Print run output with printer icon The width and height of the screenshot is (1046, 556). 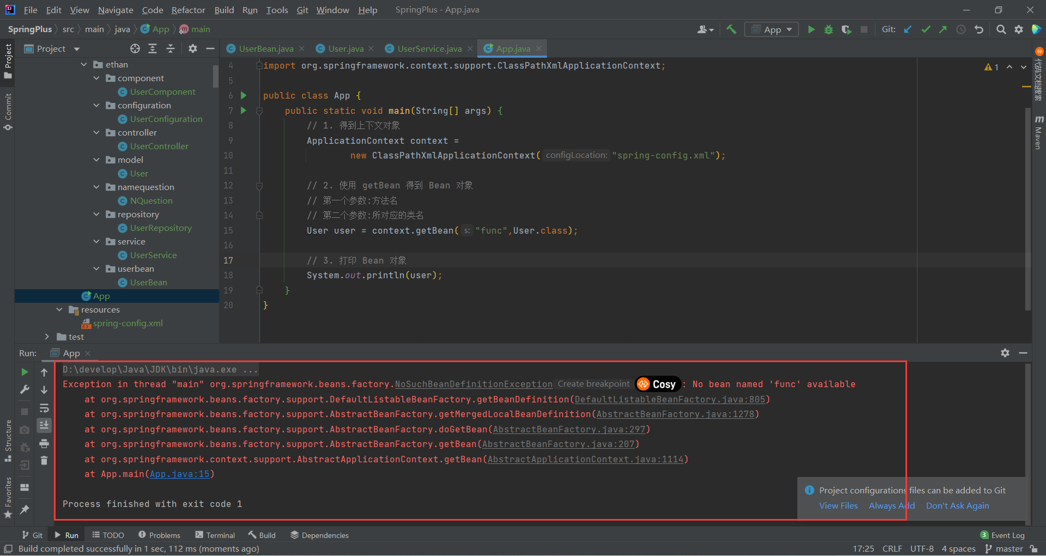coord(44,443)
